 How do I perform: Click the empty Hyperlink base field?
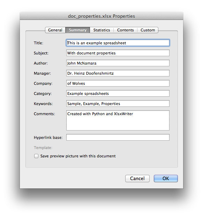[118, 137]
